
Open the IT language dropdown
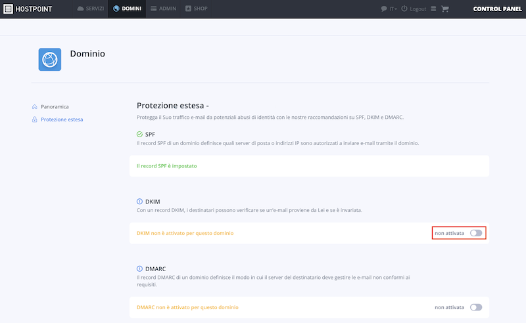pyautogui.click(x=393, y=9)
